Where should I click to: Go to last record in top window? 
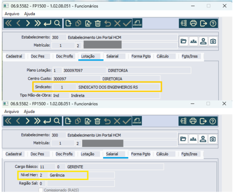coord(38,23)
